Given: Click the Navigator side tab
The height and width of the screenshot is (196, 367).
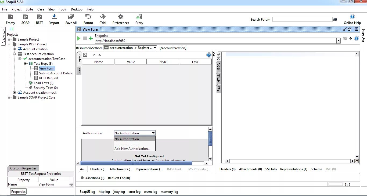Looking at the screenshot, I should tap(3, 36).
